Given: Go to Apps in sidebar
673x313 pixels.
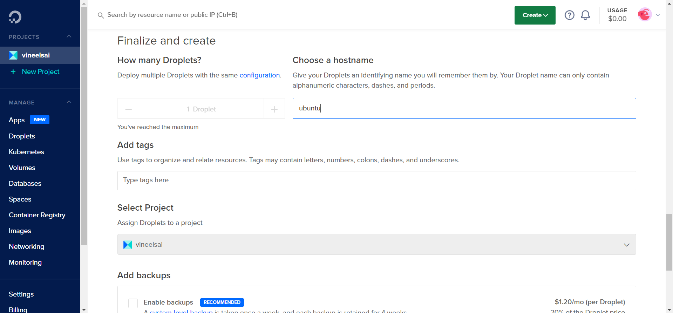Looking at the screenshot, I should coord(16,120).
